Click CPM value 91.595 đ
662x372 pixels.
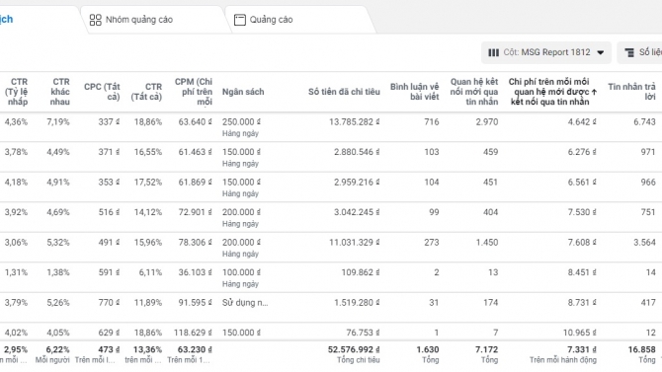click(195, 303)
